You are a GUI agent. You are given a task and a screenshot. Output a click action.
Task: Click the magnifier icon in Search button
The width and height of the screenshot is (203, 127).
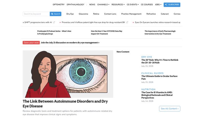(52, 14)
